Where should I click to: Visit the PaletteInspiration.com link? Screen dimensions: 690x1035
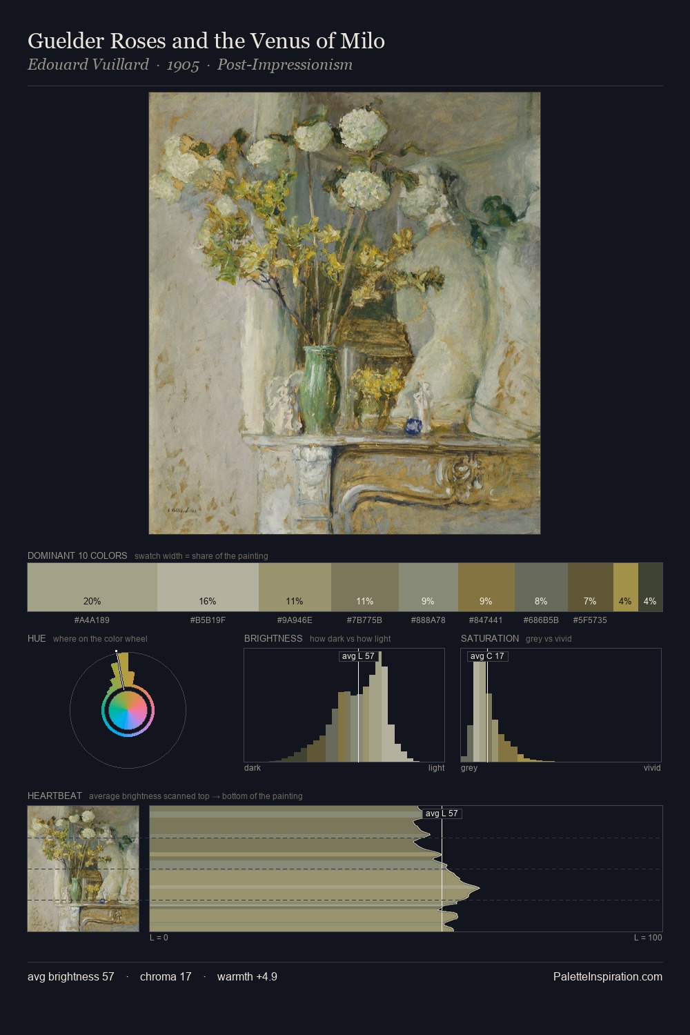[x=608, y=976]
